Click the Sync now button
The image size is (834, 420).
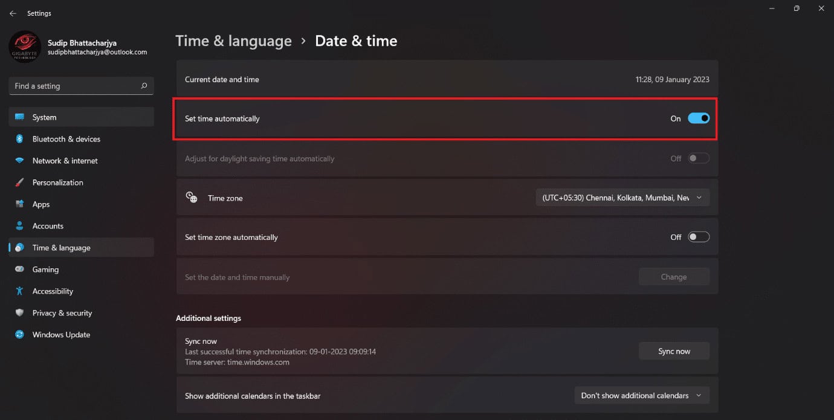(674, 351)
